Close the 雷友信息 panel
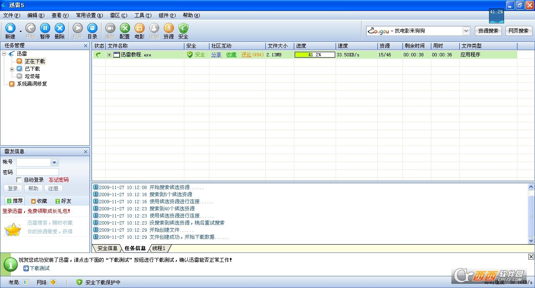 tap(86, 152)
